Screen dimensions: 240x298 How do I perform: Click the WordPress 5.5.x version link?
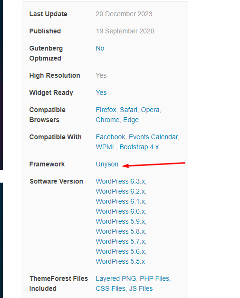120,261
